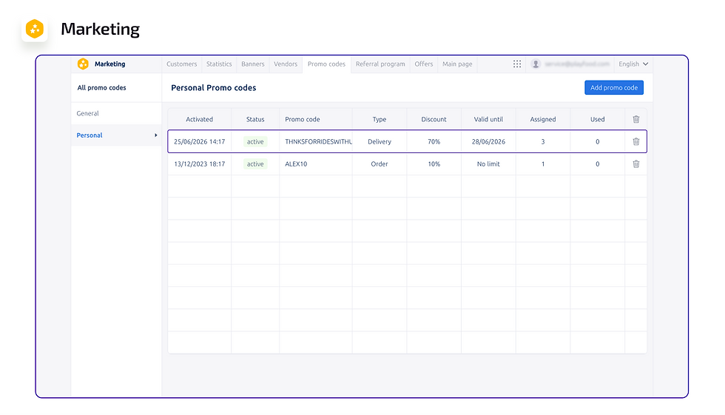Image resolution: width=725 pixels, height=415 pixels.
Task: Click the 25/06/2026 14:17 activation date cell
Action: (x=199, y=141)
